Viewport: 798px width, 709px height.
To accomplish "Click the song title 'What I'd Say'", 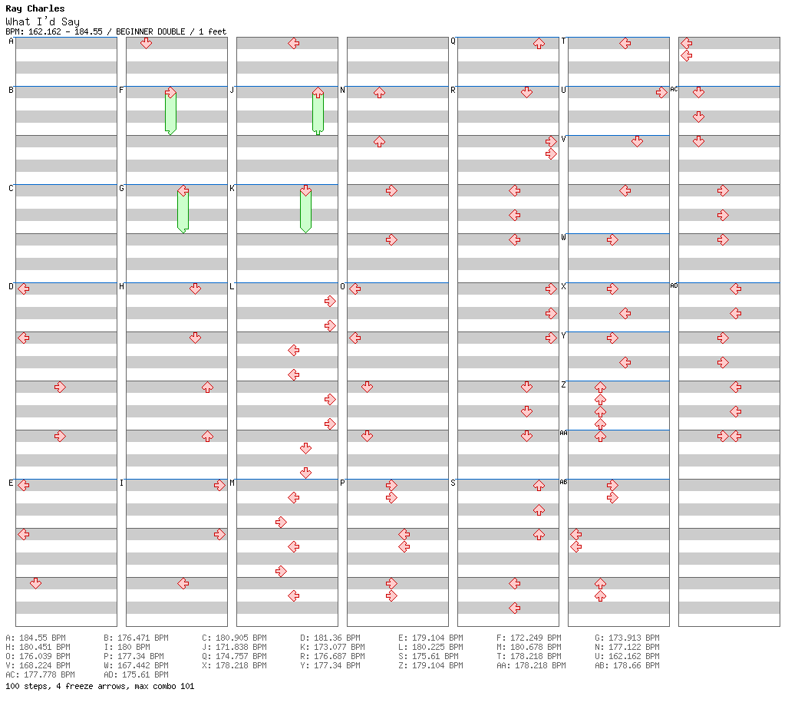I will (43, 21).
